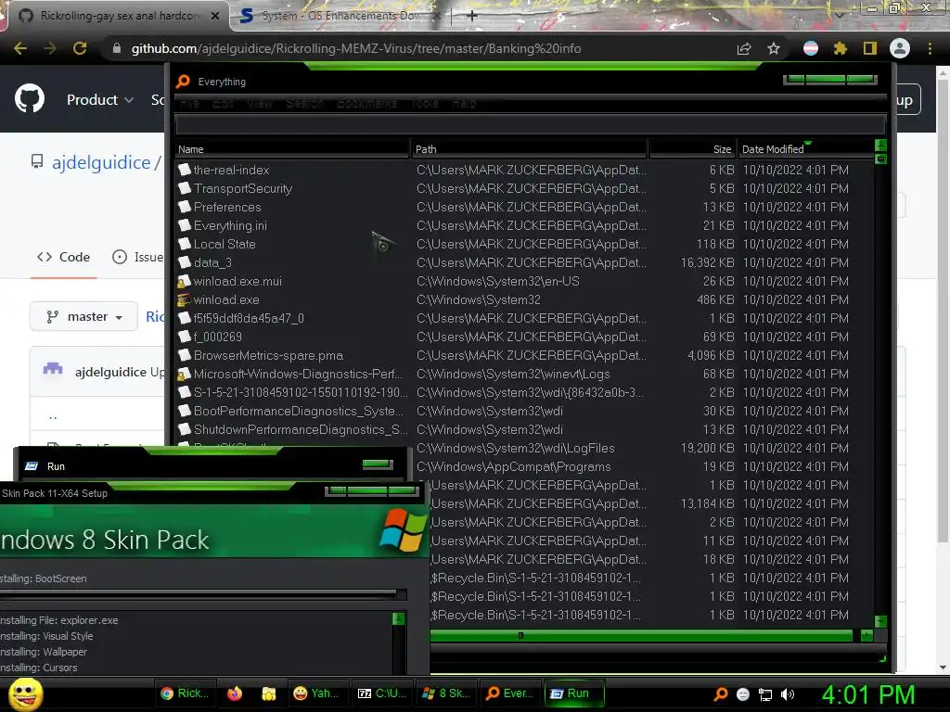Viewport: 950px width, 712px height.
Task: Click the Everything search box
Action: 531,125
